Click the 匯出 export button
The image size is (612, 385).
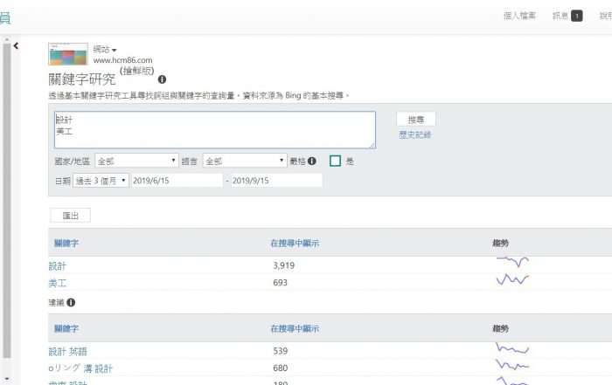click(70, 215)
